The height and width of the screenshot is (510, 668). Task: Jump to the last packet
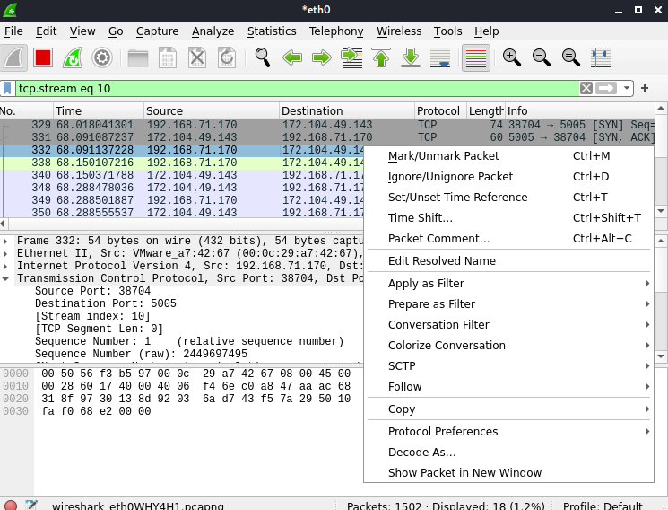(411, 57)
